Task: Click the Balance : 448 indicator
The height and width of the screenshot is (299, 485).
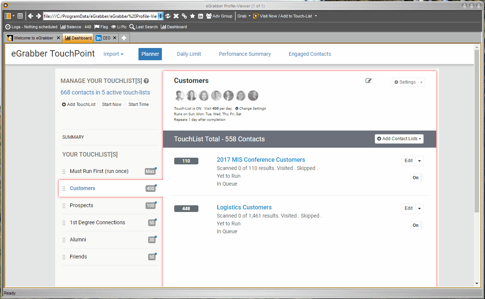Action: pyautogui.click(x=76, y=27)
